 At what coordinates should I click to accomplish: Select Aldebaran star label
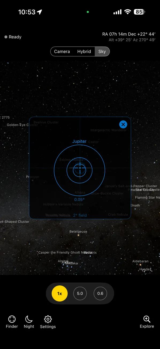[x=140, y=261]
